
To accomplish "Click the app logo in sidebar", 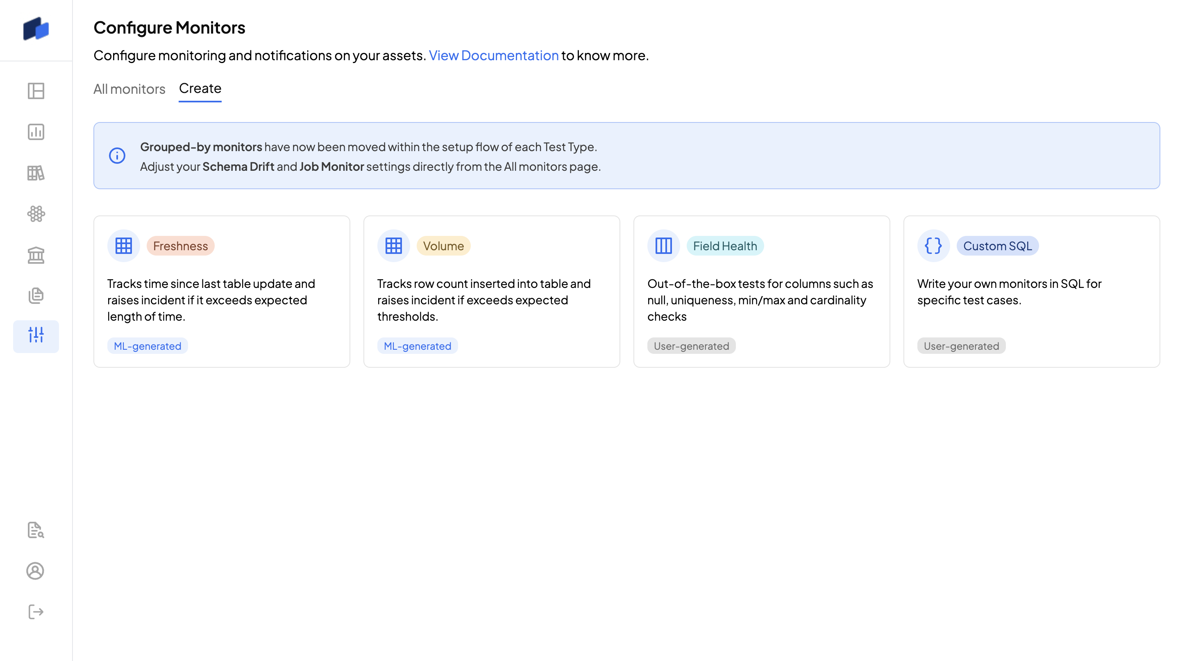I will 36,29.
